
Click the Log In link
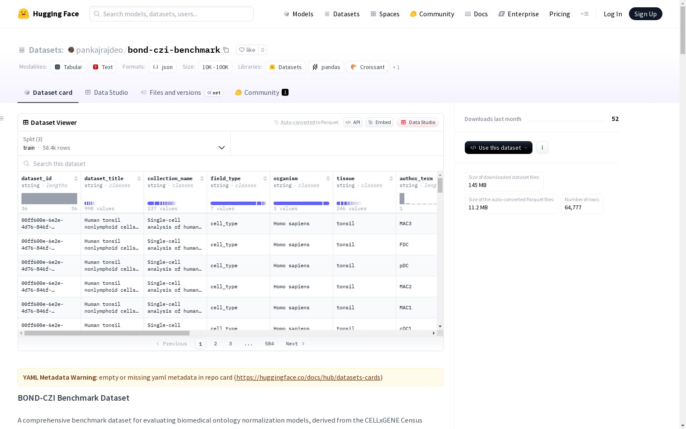tap(613, 14)
